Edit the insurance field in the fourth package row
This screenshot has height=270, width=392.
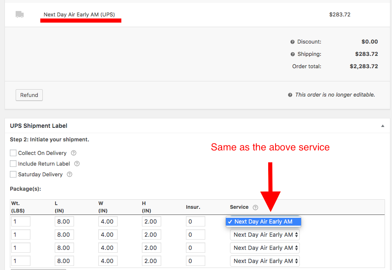pyautogui.click(x=195, y=261)
